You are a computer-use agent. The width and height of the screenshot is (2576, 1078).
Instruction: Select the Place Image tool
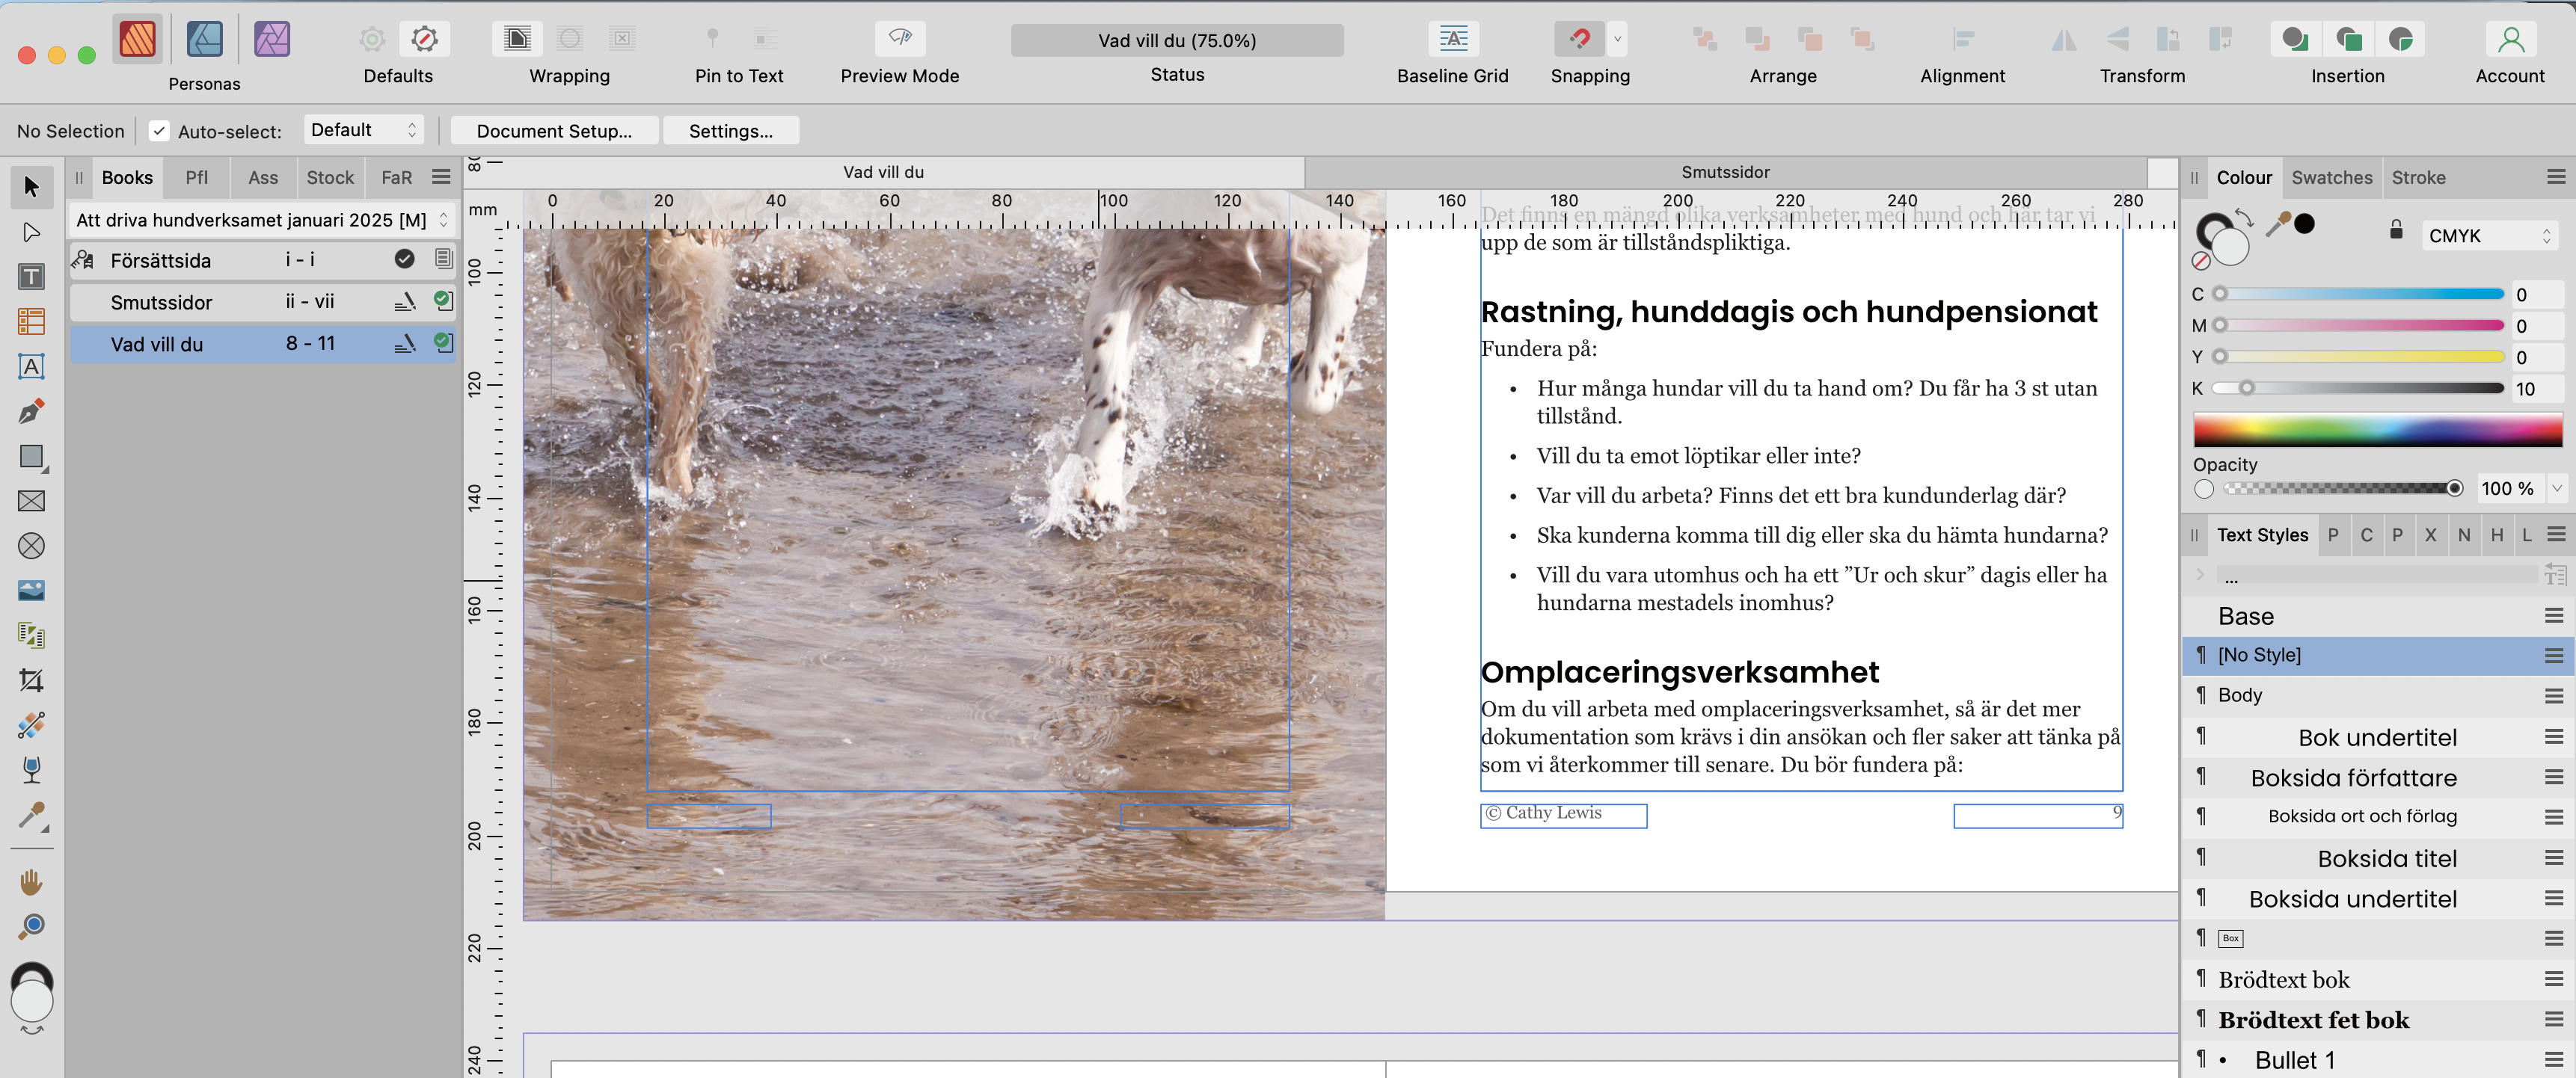(31, 591)
